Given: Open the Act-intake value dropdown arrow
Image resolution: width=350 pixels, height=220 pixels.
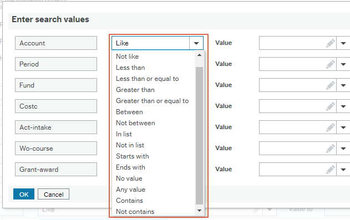Looking at the screenshot, I should 343,127.
